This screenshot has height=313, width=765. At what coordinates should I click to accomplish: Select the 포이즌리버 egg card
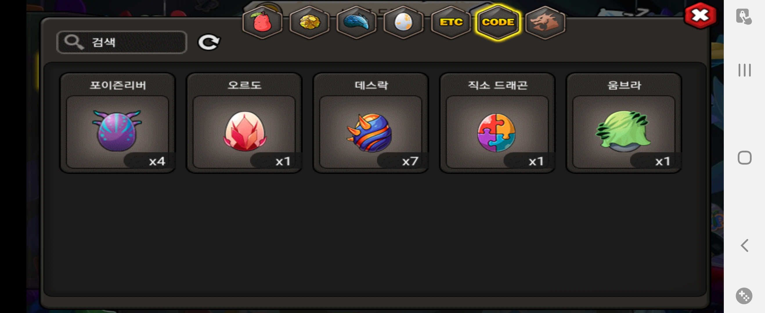pos(118,123)
